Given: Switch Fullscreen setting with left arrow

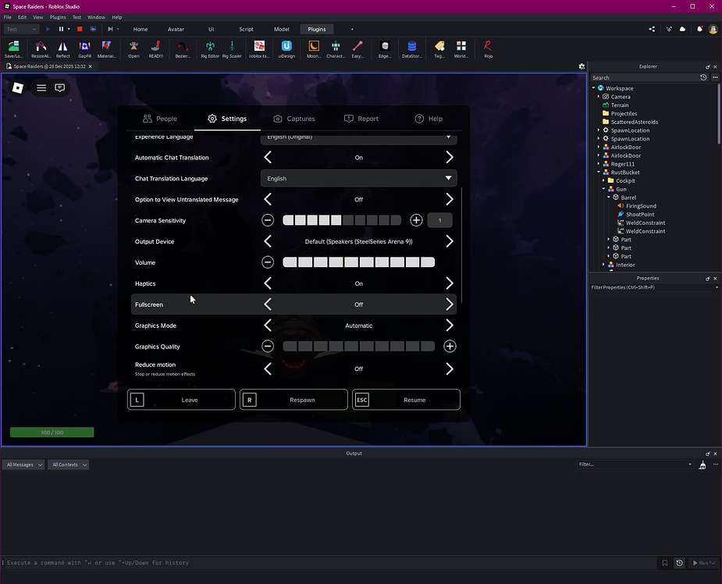Looking at the screenshot, I should pos(268,304).
